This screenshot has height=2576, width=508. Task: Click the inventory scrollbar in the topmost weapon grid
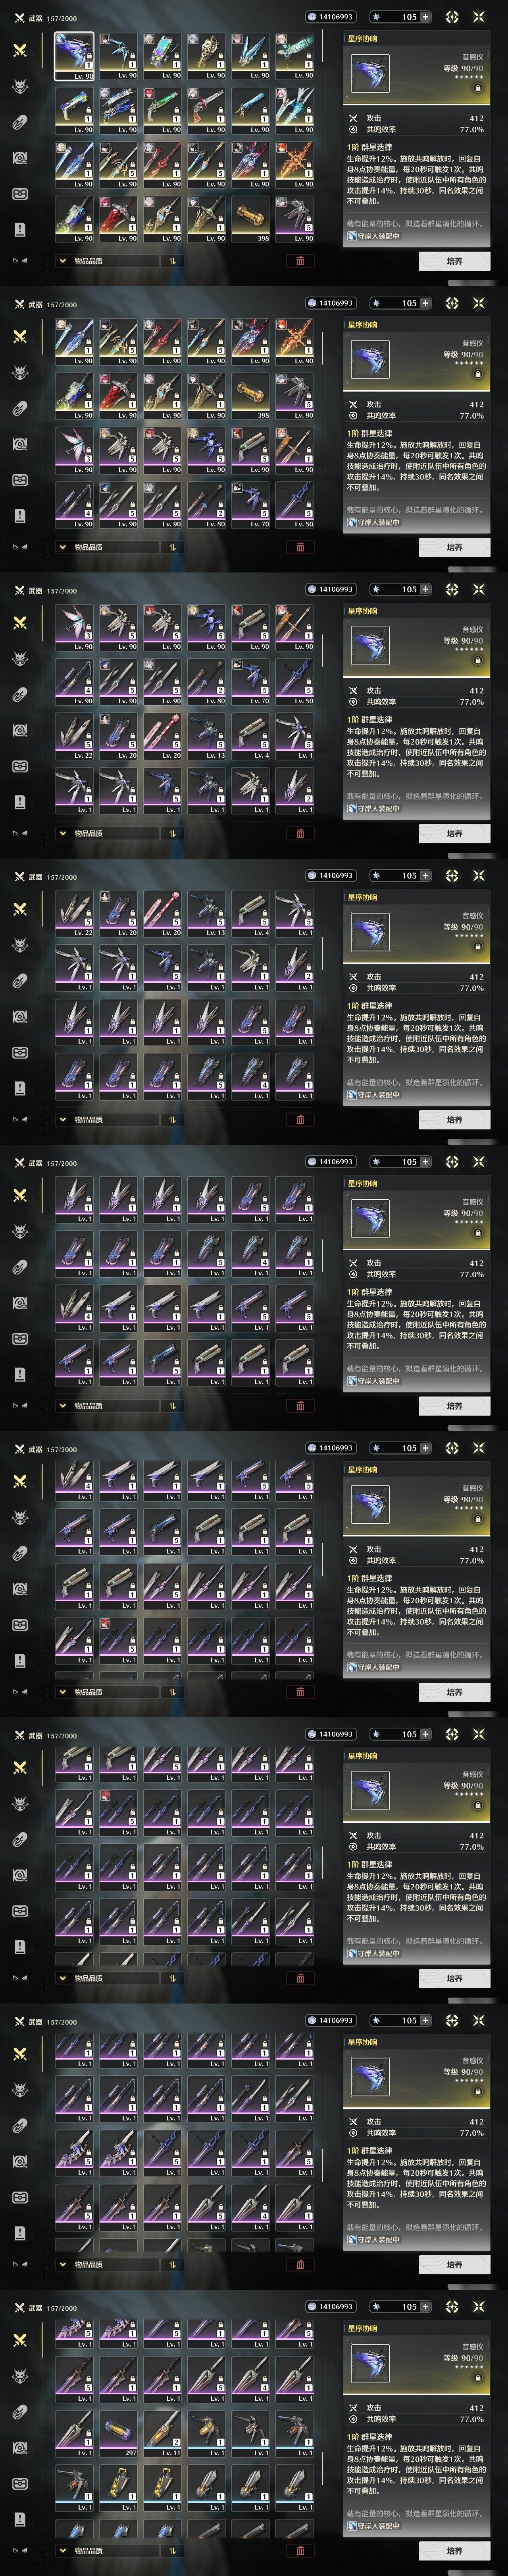[x=321, y=46]
